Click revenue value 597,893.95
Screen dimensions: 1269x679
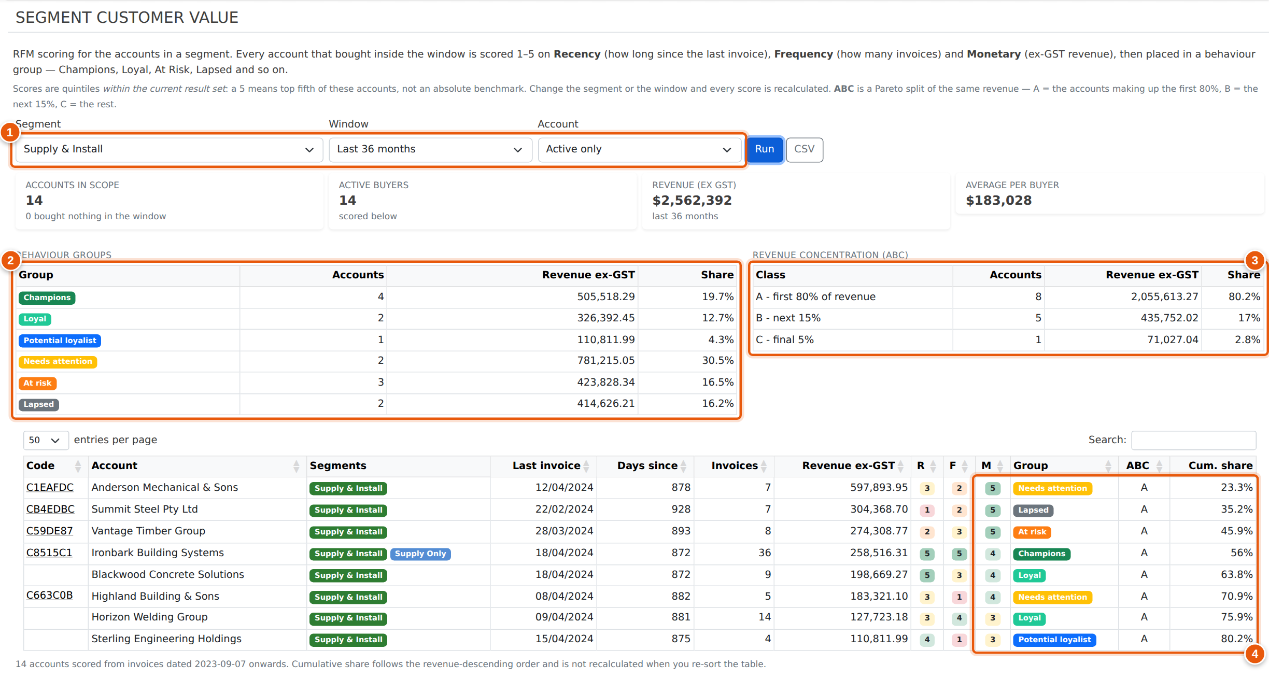click(879, 487)
